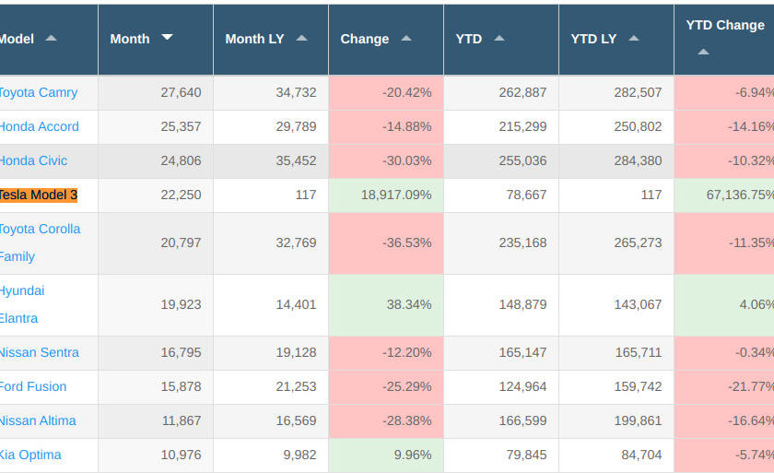Click the Month column header label
This screenshot has width=774, height=473.
(130, 39)
